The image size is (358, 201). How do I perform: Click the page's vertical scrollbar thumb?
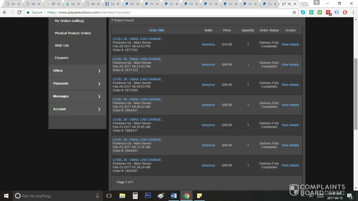[x=356, y=94]
